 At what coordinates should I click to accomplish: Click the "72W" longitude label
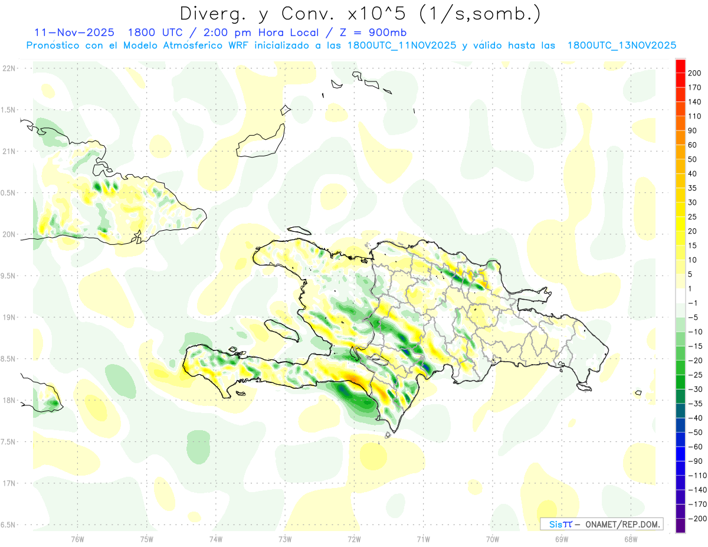point(354,539)
